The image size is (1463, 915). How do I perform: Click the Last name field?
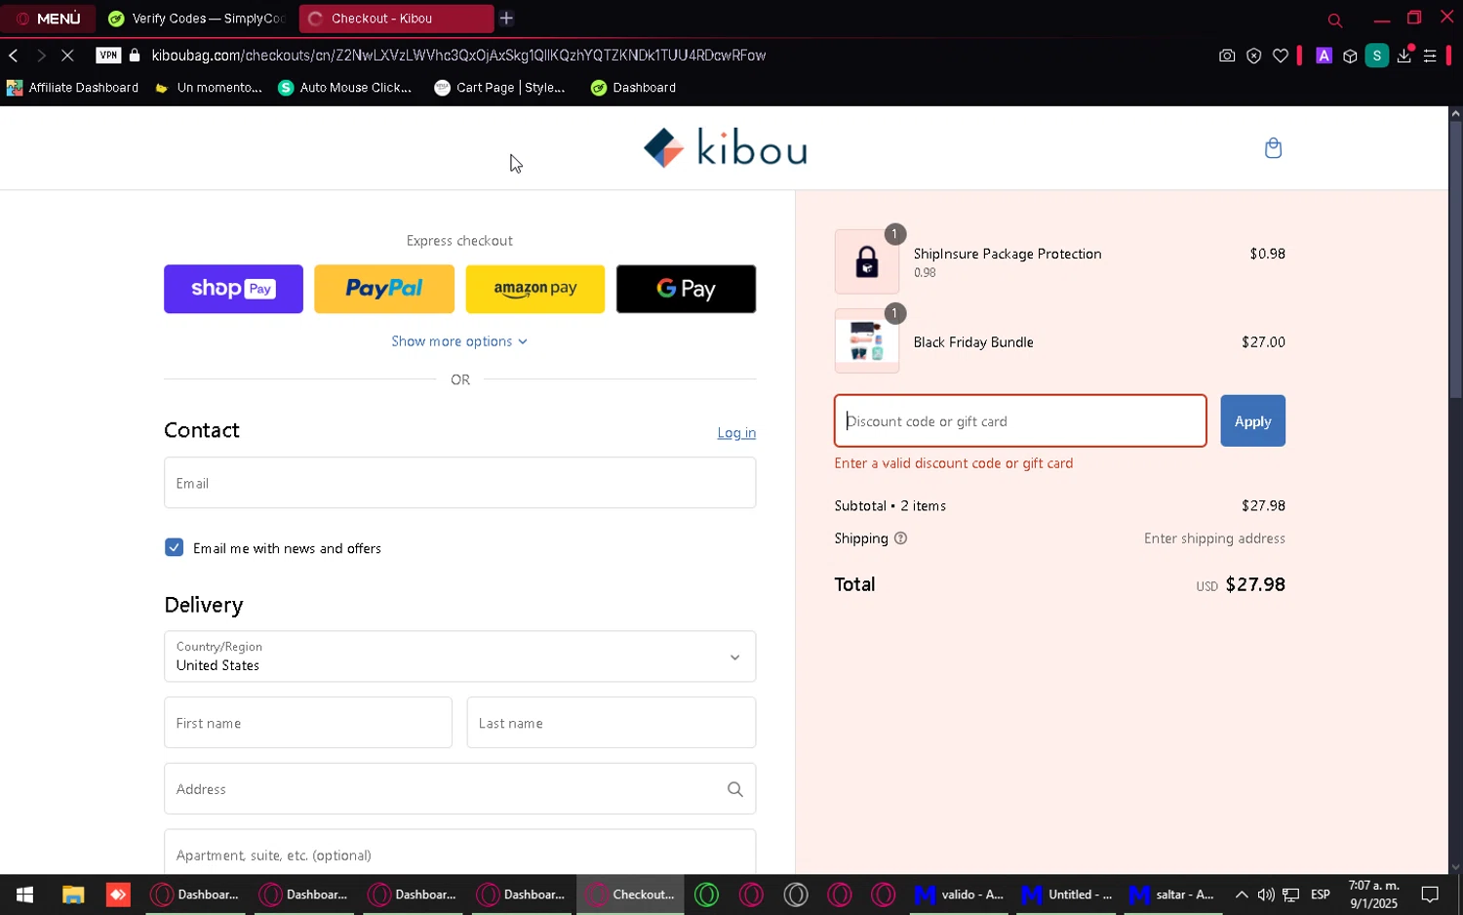pyautogui.click(x=612, y=723)
